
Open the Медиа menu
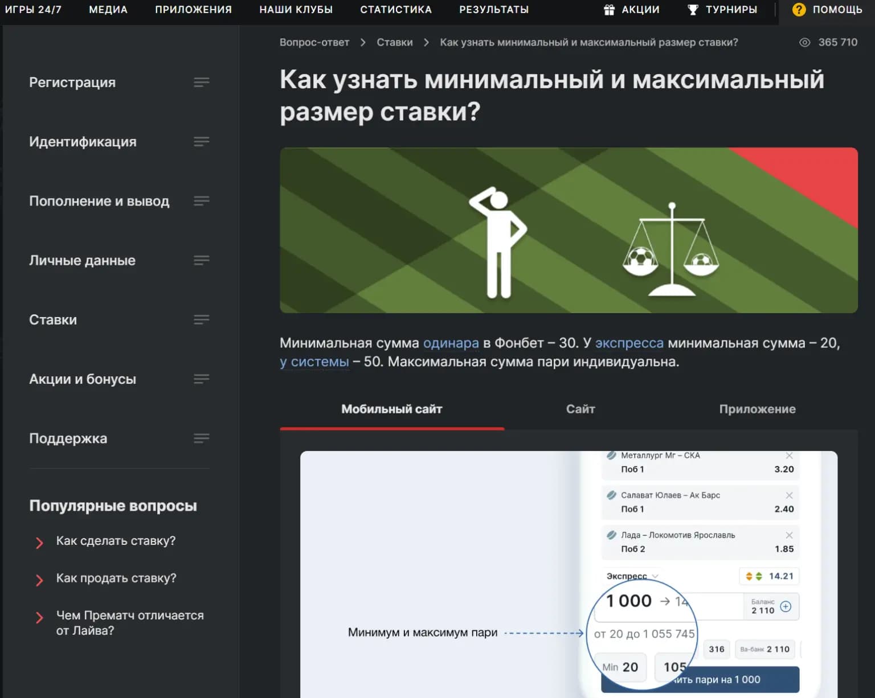108,10
